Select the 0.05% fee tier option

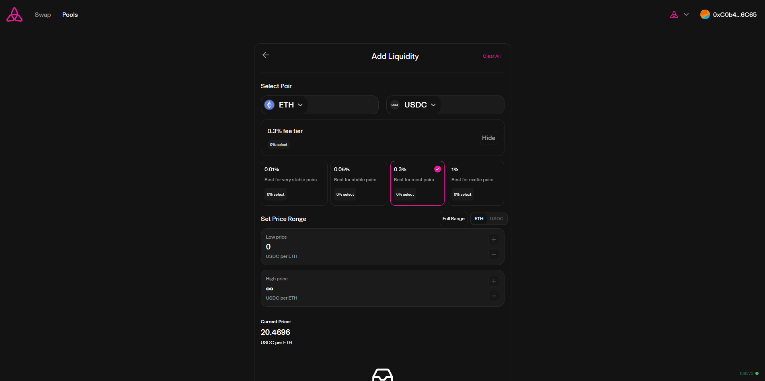358,183
